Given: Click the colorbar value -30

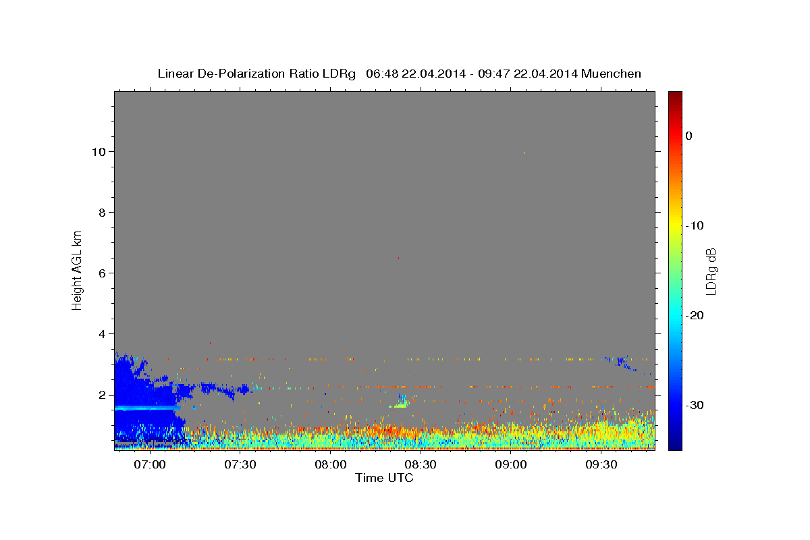Looking at the screenshot, I should [x=695, y=405].
